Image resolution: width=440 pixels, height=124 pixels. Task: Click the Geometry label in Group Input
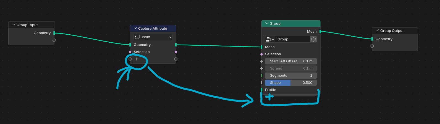42,33
